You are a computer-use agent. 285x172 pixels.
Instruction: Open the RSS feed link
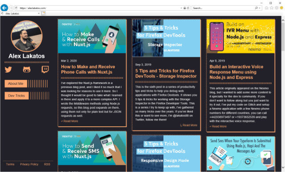click(47, 164)
